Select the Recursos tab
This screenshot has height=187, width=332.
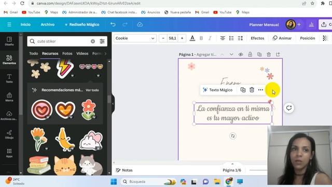pos(50,54)
